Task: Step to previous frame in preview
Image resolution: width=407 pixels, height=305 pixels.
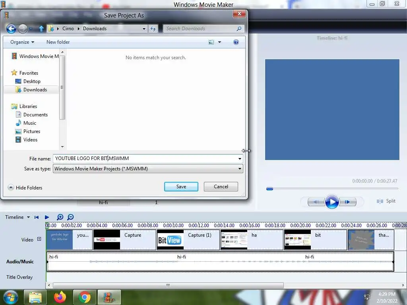Action: click(316, 202)
